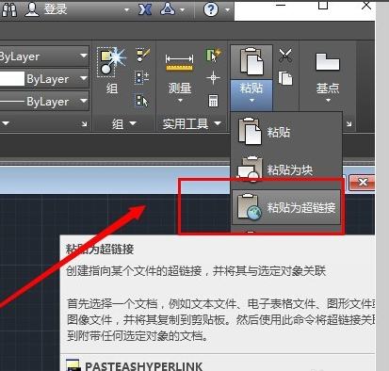Open the Autodesk Exchange X icon
Viewport: 389px width, 371px height.
[x=145, y=9]
